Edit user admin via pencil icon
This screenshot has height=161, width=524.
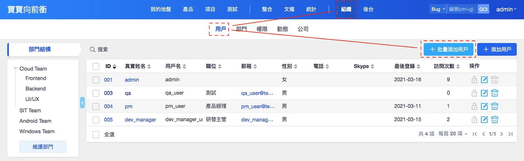point(484,80)
